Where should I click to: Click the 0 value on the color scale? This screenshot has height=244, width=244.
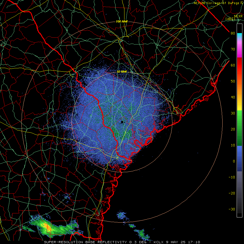point(234,161)
